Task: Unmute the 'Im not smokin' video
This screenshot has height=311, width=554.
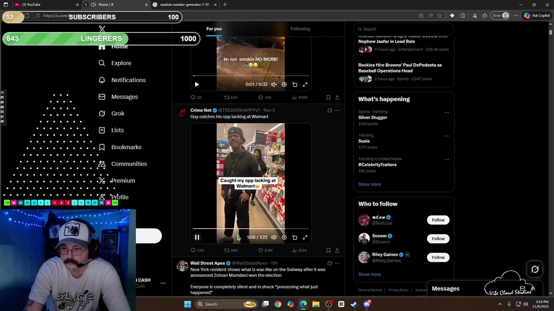Action: [x=274, y=84]
